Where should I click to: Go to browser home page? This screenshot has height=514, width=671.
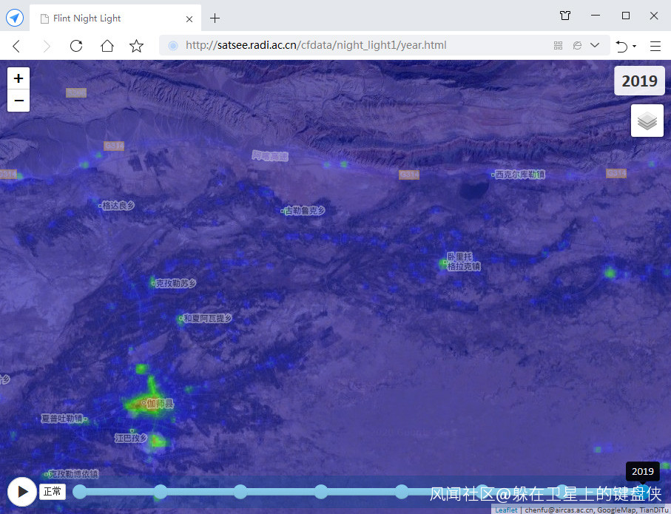(x=107, y=46)
